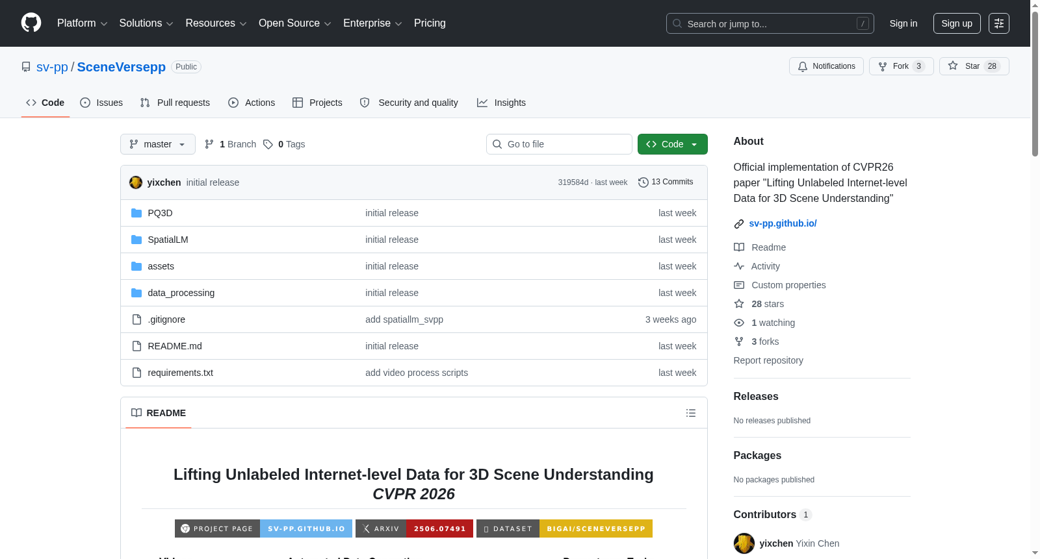Image resolution: width=1040 pixels, height=559 pixels.
Task: Click the history clock icon beside 13 Commits
Action: 643,182
